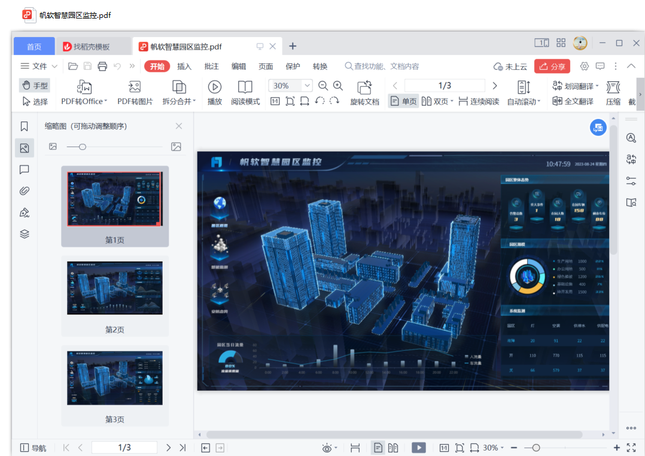This screenshot has height=456, width=645.
Task: Switch to the Start ribbon tab
Action: tap(157, 66)
